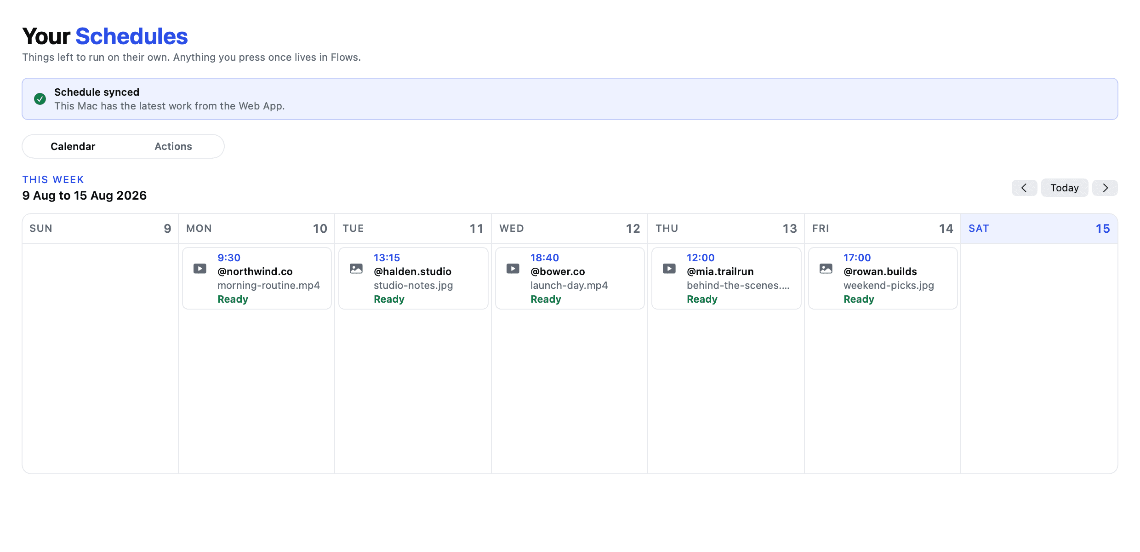The height and width of the screenshot is (552, 1140).
Task: Click the Schedule synced banner title
Action: click(97, 92)
